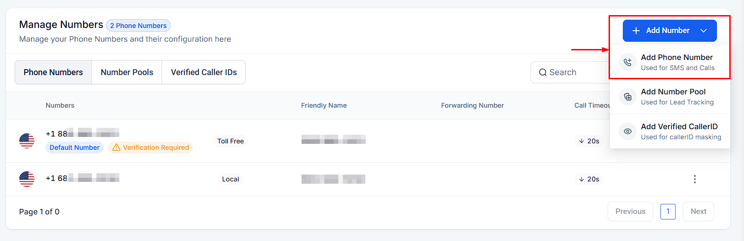Image resolution: width=744 pixels, height=241 pixels.
Task: Click the US flag on the Local row
Action: coord(27,179)
